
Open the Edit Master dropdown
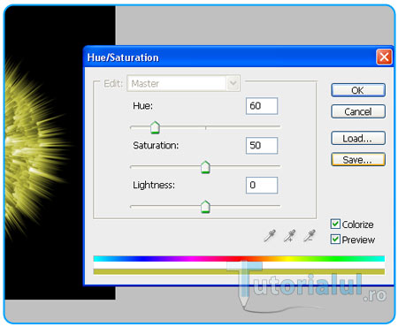[183, 83]
